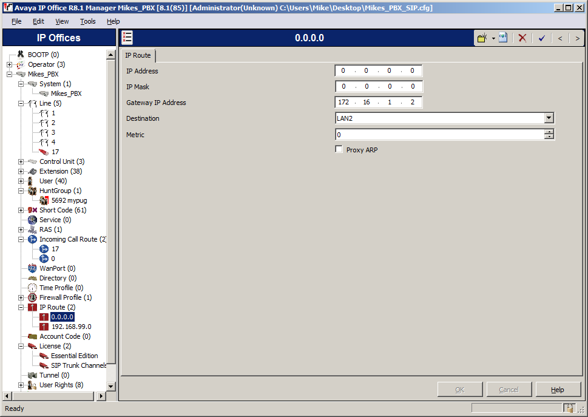
Task: Click the User person icon
Action: tap(31, 181)
